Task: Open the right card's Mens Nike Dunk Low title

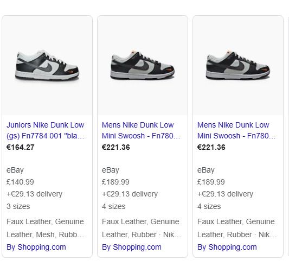Action: [236, 130]
